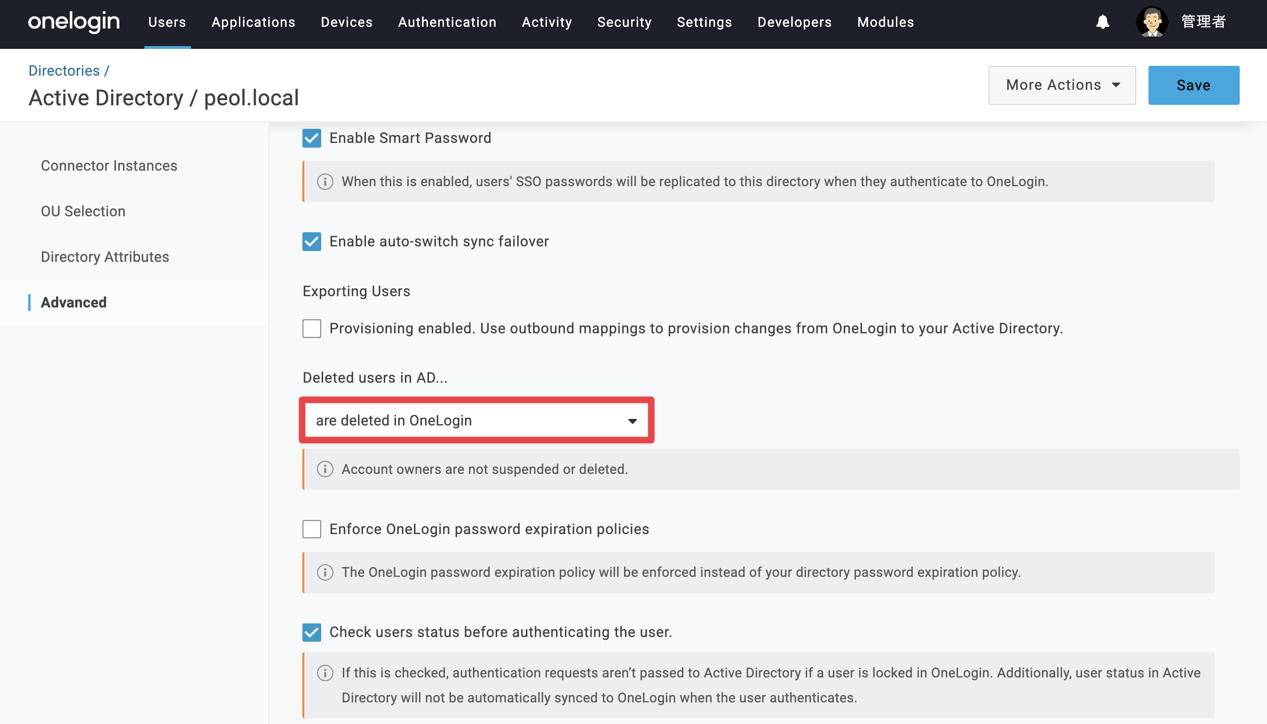Open the Devices menu

347,22
